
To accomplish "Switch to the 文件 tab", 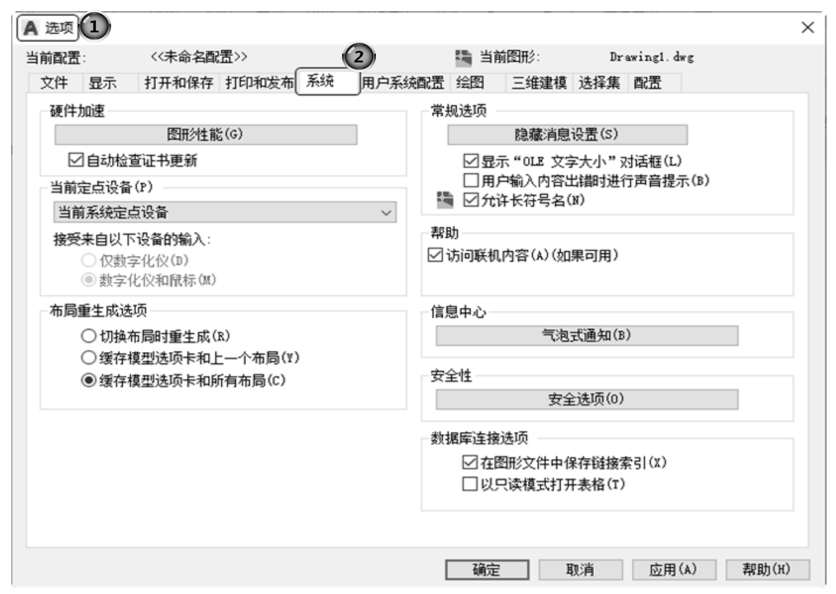I will tap(54, 83).
